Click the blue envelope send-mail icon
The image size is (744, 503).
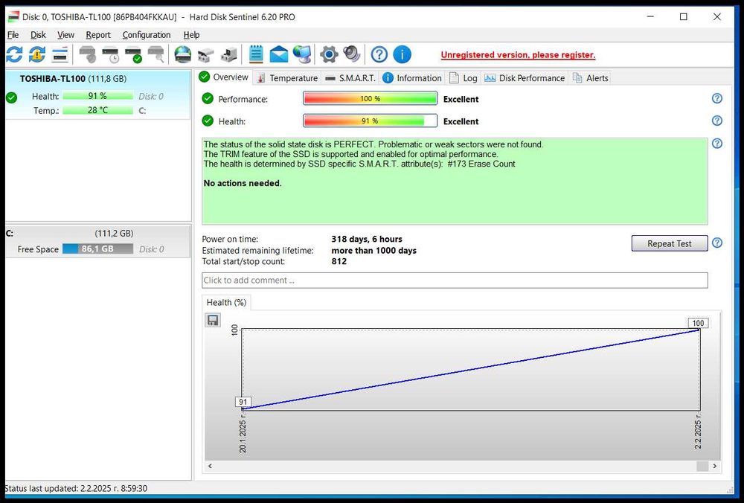(x=278, y=54)
